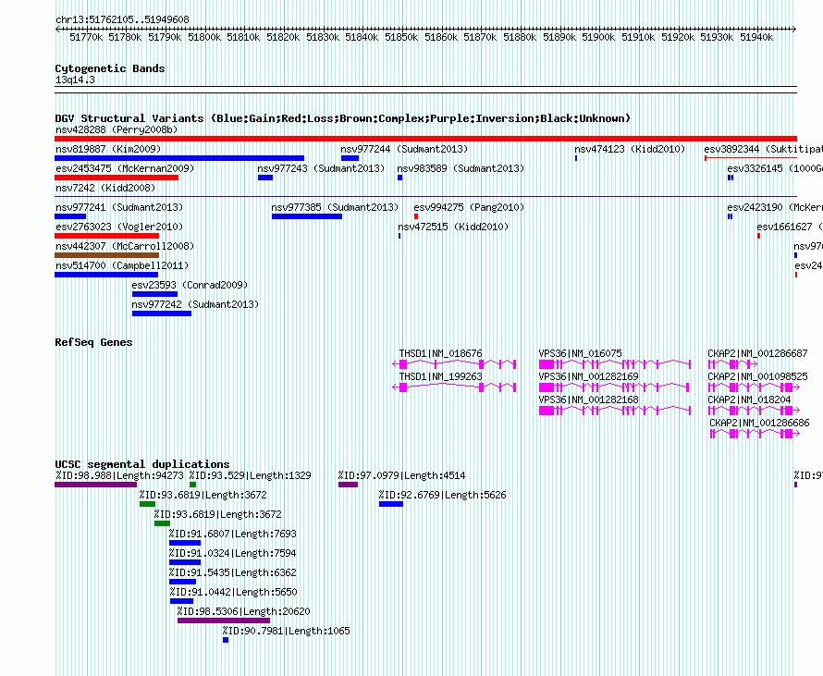Select the long red loss bar under nsv428288
823x676 pixels.
[x=425, y=139]
